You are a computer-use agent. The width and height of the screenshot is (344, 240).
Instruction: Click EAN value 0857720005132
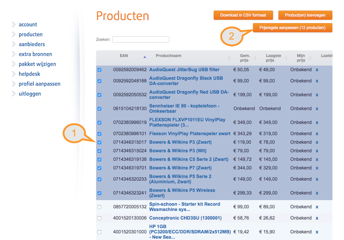coord(130,207)
